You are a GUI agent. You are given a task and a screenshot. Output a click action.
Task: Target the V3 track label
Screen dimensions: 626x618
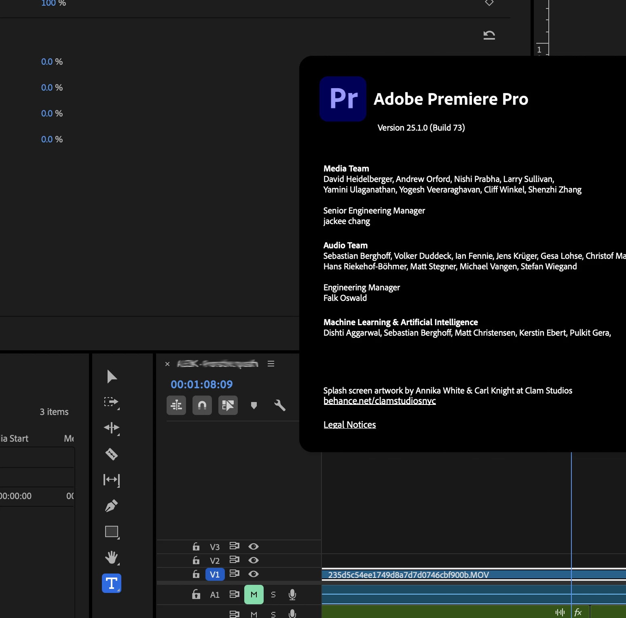point(215,547)
